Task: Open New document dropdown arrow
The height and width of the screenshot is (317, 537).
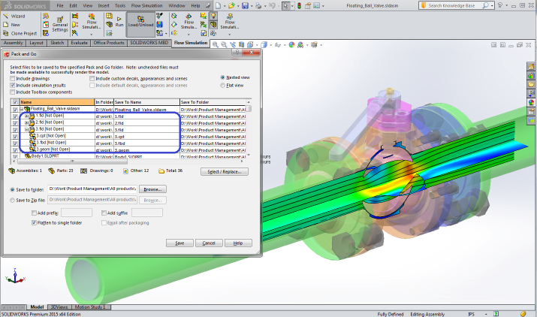Action: pos(225,6)
